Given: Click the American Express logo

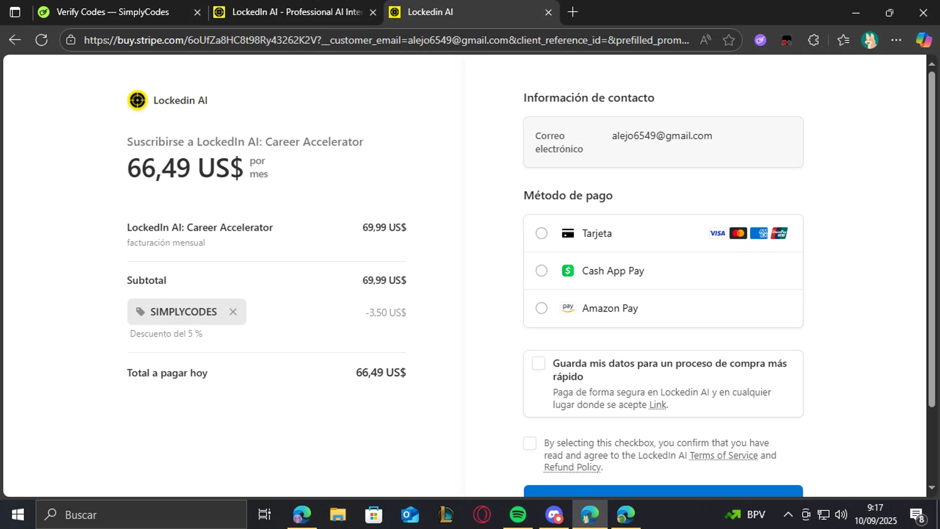Looking at the screenshot, I should [x=759, y=233].
